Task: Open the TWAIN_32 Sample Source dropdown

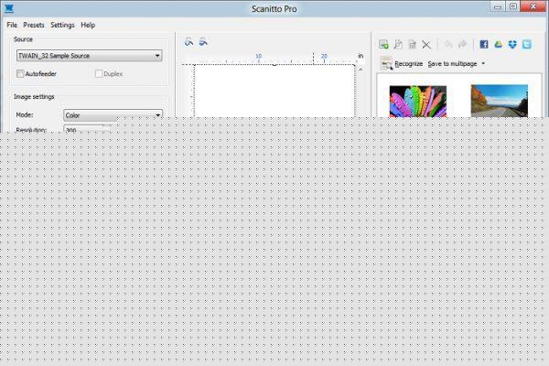Action: [x=90, y=56]
